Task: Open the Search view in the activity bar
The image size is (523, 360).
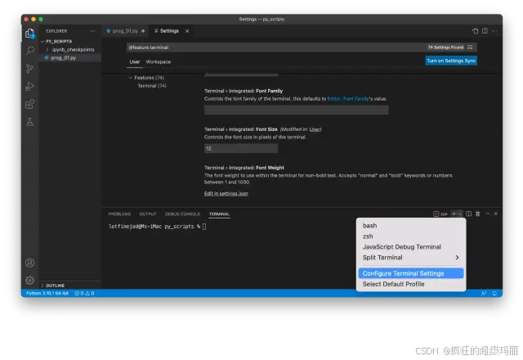Action: point(29,51)
